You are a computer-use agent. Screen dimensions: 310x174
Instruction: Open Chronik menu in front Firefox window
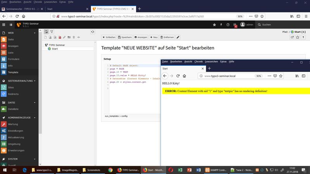point(198,61)
